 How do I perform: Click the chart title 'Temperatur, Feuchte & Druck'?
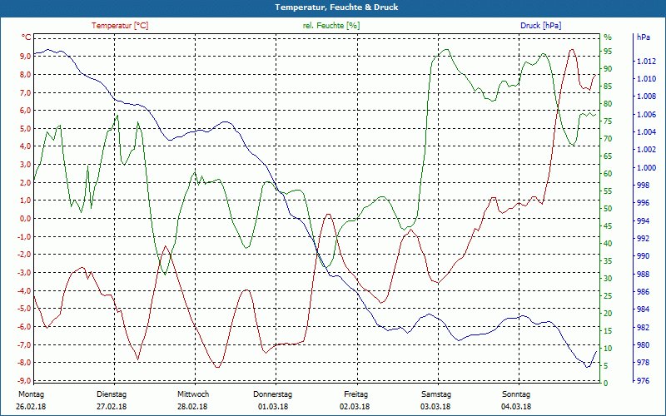(x=336, y=7)
